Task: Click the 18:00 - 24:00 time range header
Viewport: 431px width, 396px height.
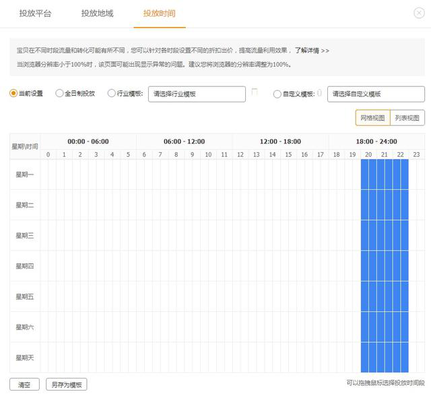Action: (x=376, y=141)
